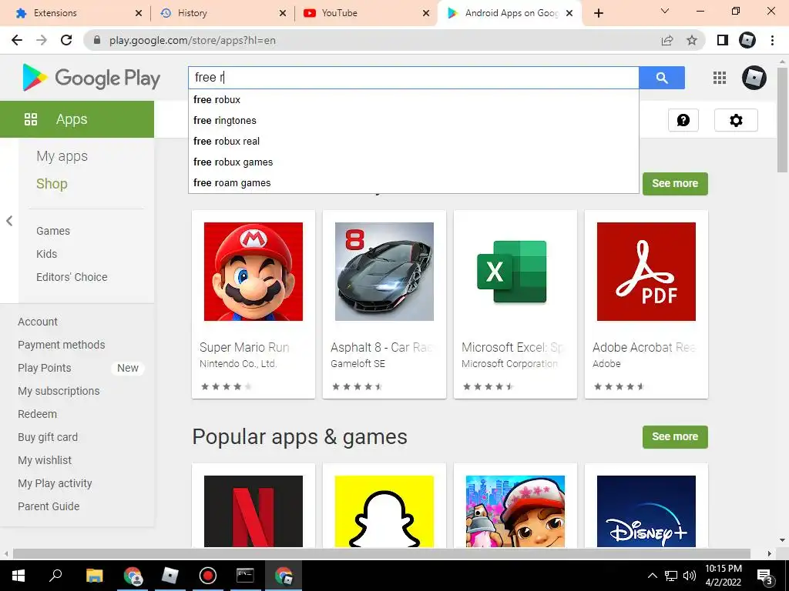Open My wishlist link

click(x=44, y=461)
